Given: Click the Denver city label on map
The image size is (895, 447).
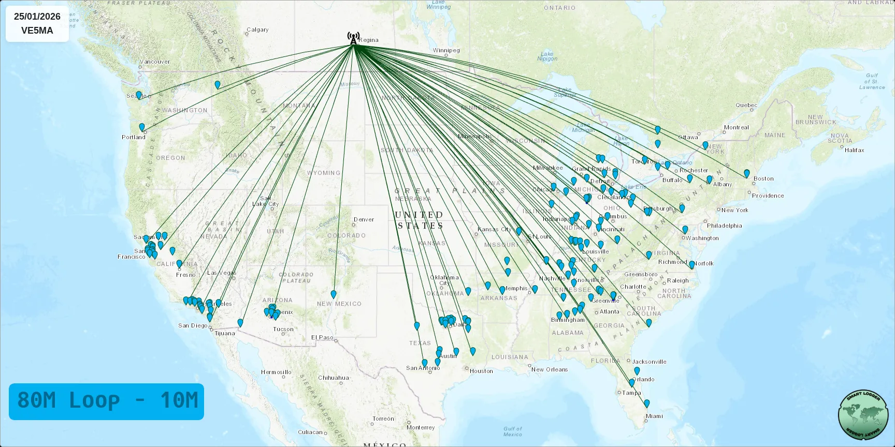Looking at the screenshot, I should (364, 219).
